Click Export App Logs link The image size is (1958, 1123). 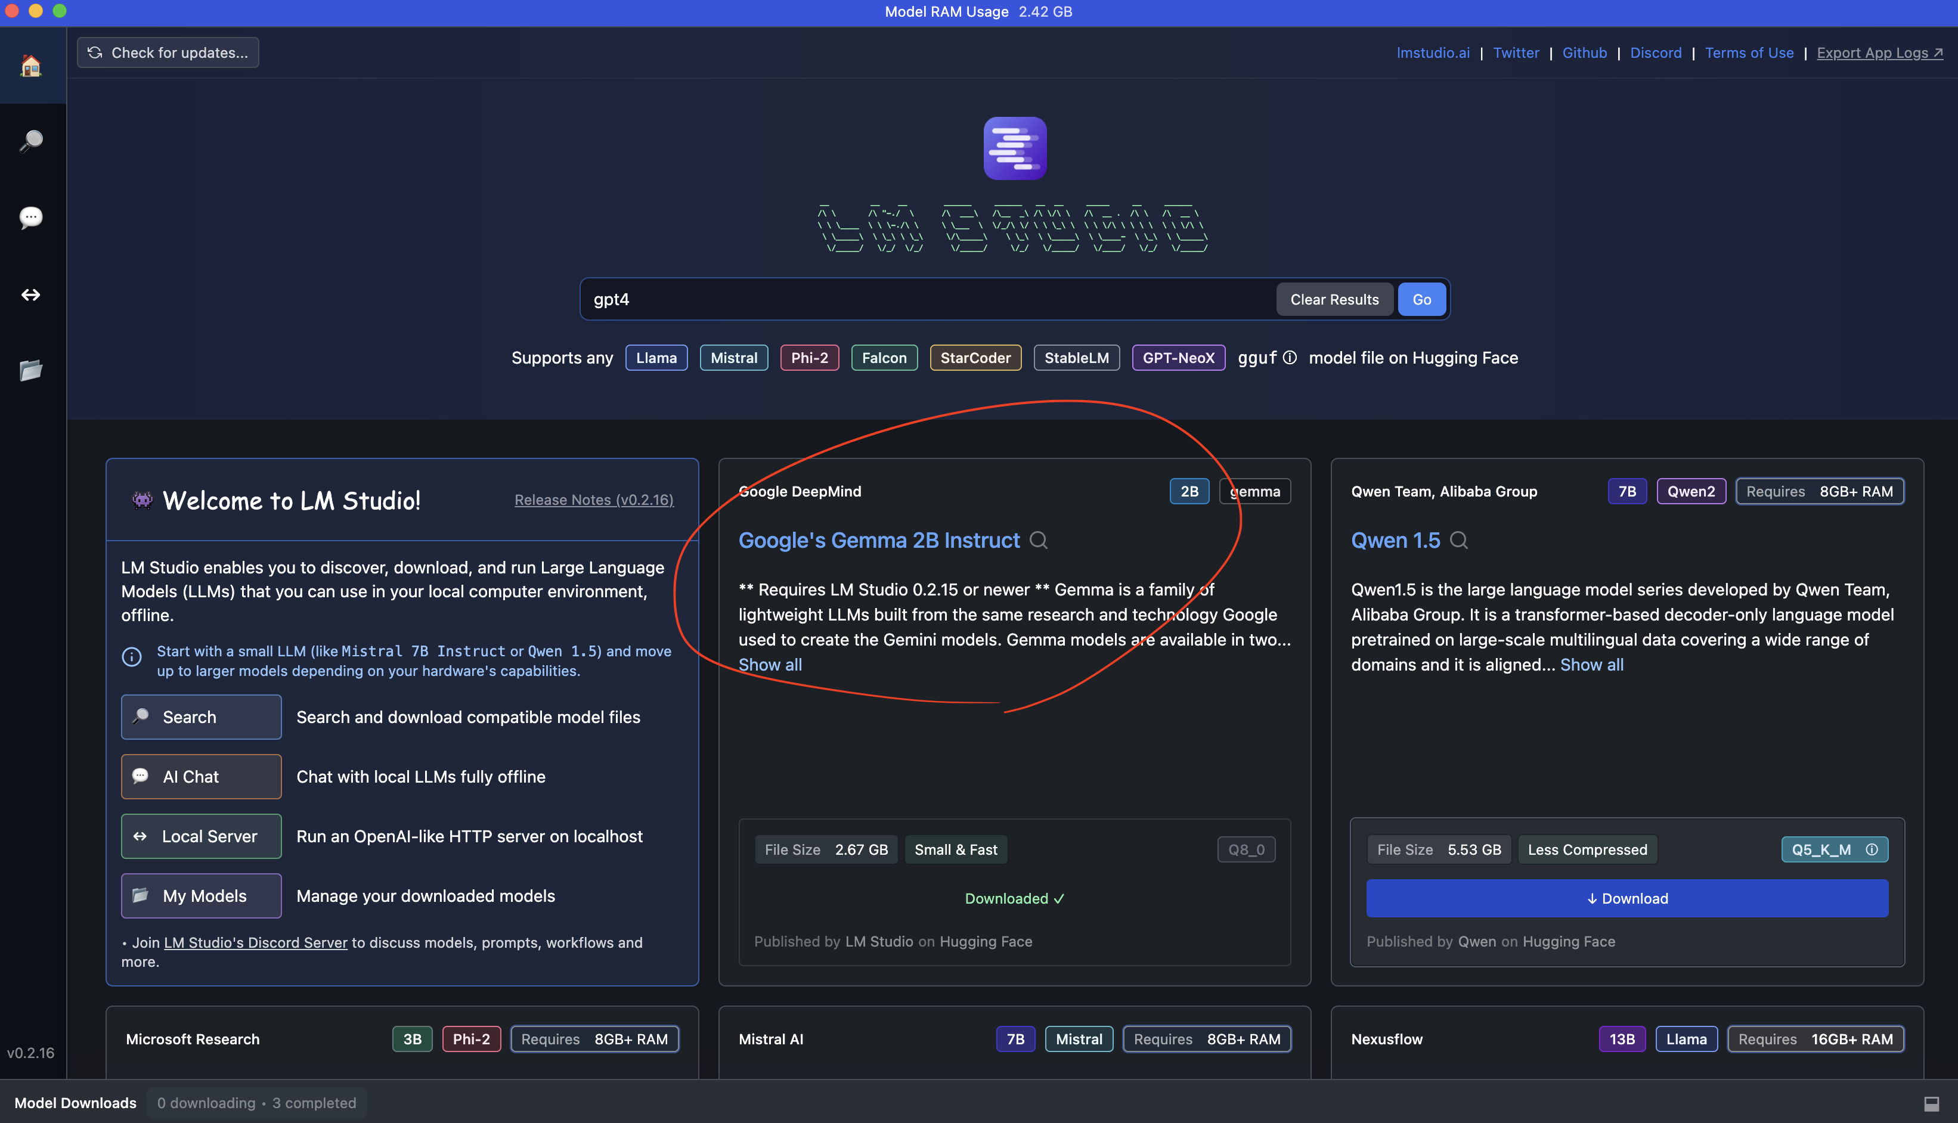pyautogui.click(x=1879, y=52)
